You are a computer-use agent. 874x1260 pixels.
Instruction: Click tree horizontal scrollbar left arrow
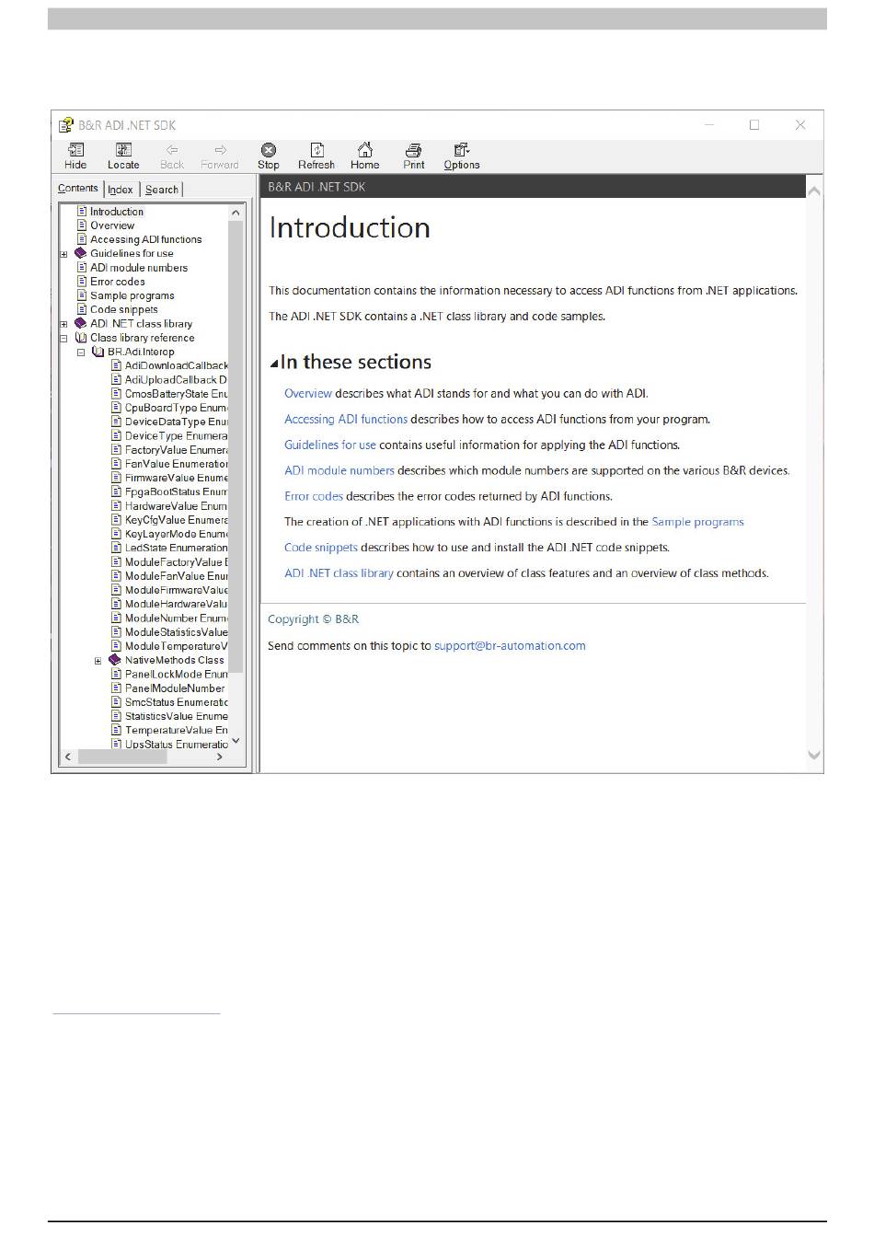tap(68, 757)
